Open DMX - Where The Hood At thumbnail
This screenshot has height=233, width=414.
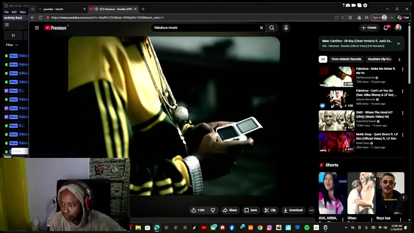[x=336, y=120]
